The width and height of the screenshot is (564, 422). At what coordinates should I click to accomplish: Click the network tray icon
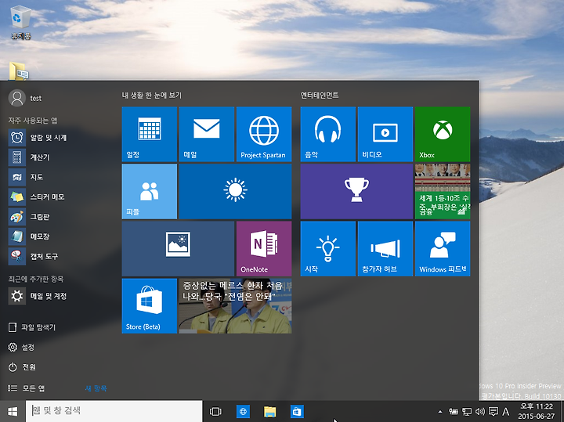tap(467, 412)
